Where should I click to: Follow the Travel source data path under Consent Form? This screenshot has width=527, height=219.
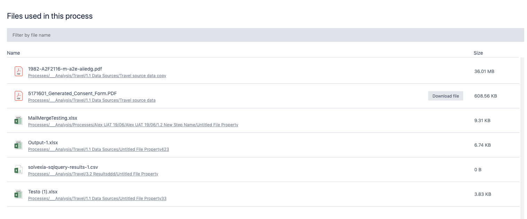point(92,100)
